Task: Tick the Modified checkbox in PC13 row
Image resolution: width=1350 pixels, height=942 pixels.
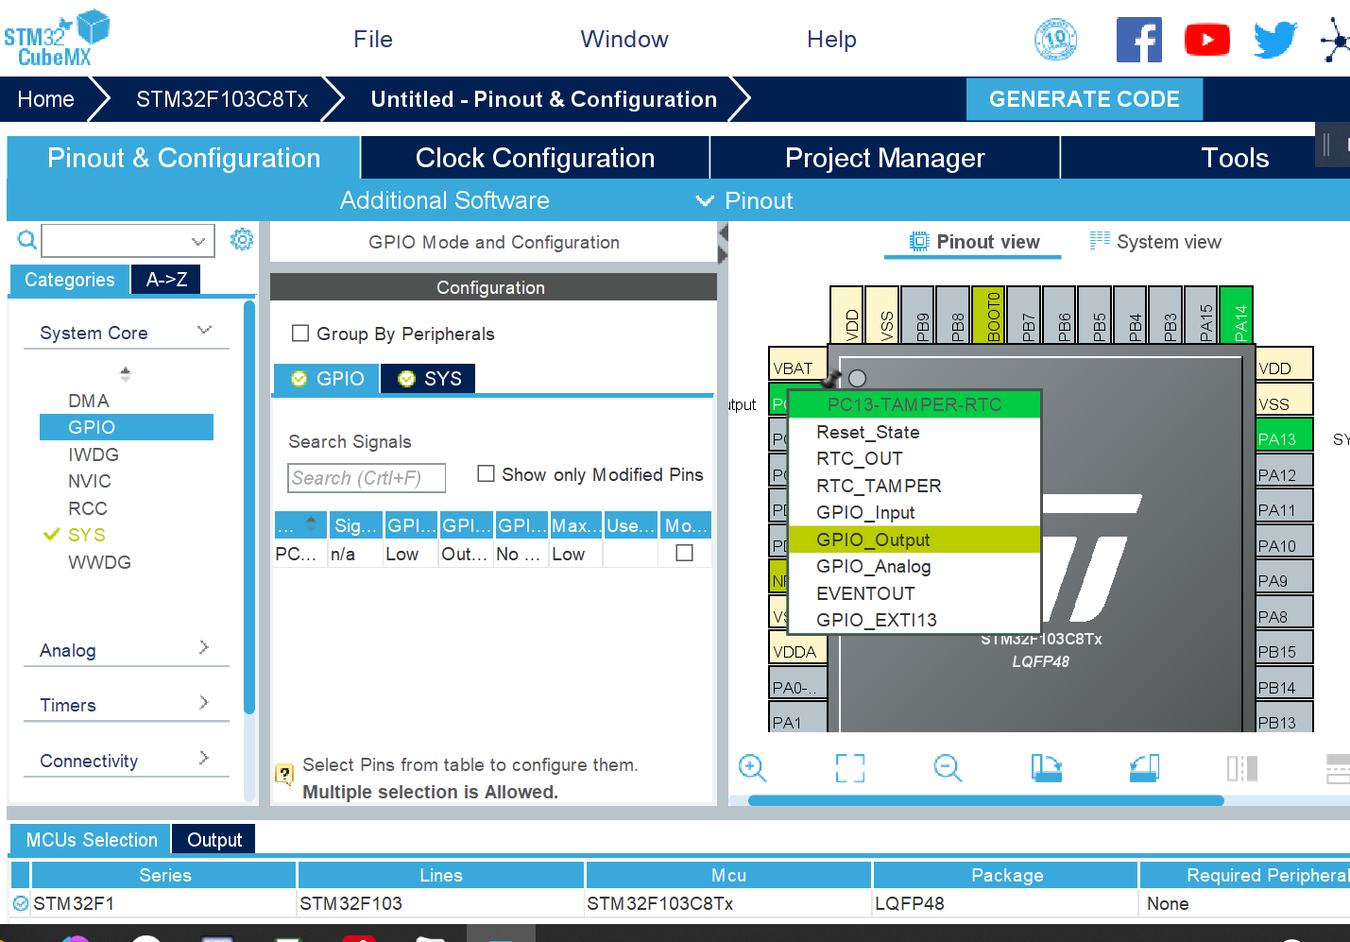Action: click(685, 553)
